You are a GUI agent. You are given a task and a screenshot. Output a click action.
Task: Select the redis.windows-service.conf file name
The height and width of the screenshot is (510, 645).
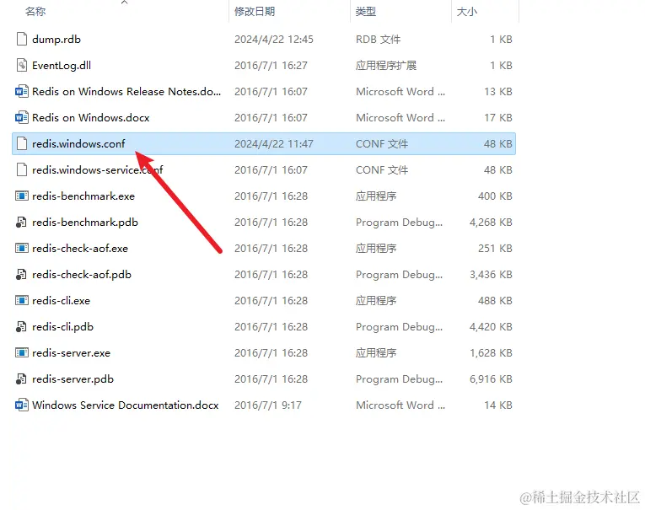click(98, 170)
